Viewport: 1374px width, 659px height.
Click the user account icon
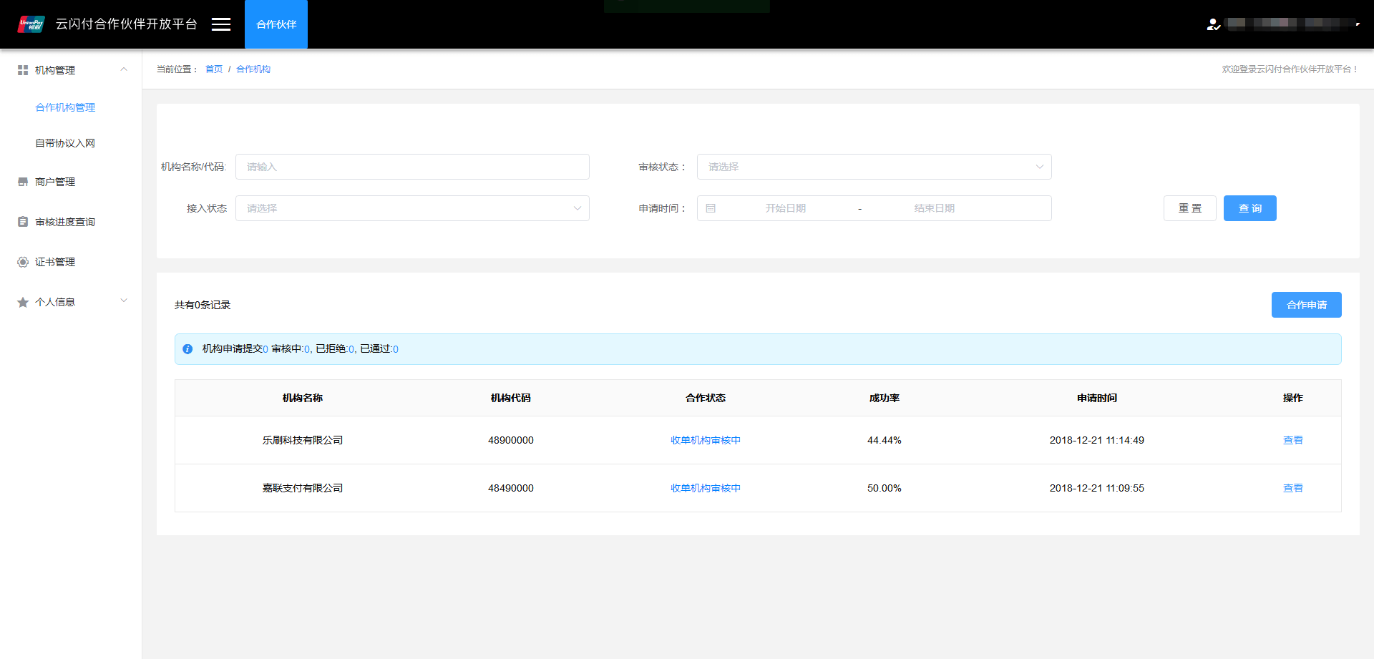1214,24
